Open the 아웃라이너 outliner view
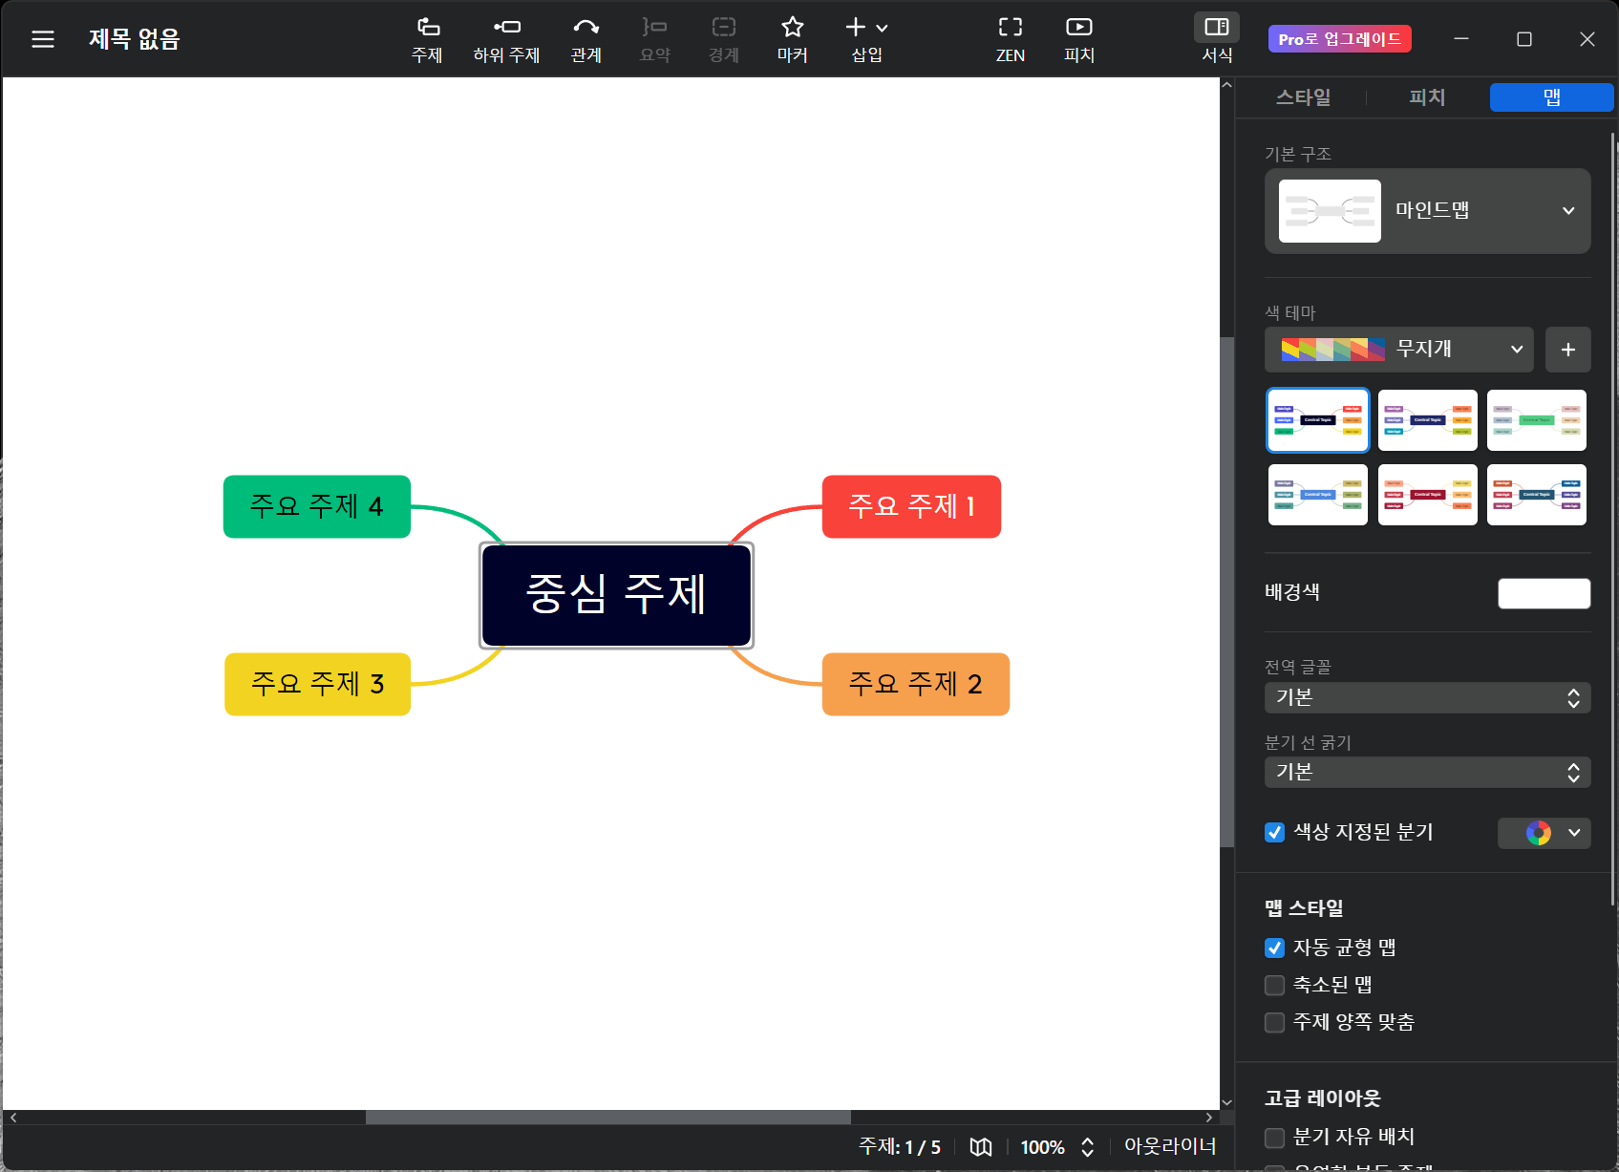 (1170, 1146)
